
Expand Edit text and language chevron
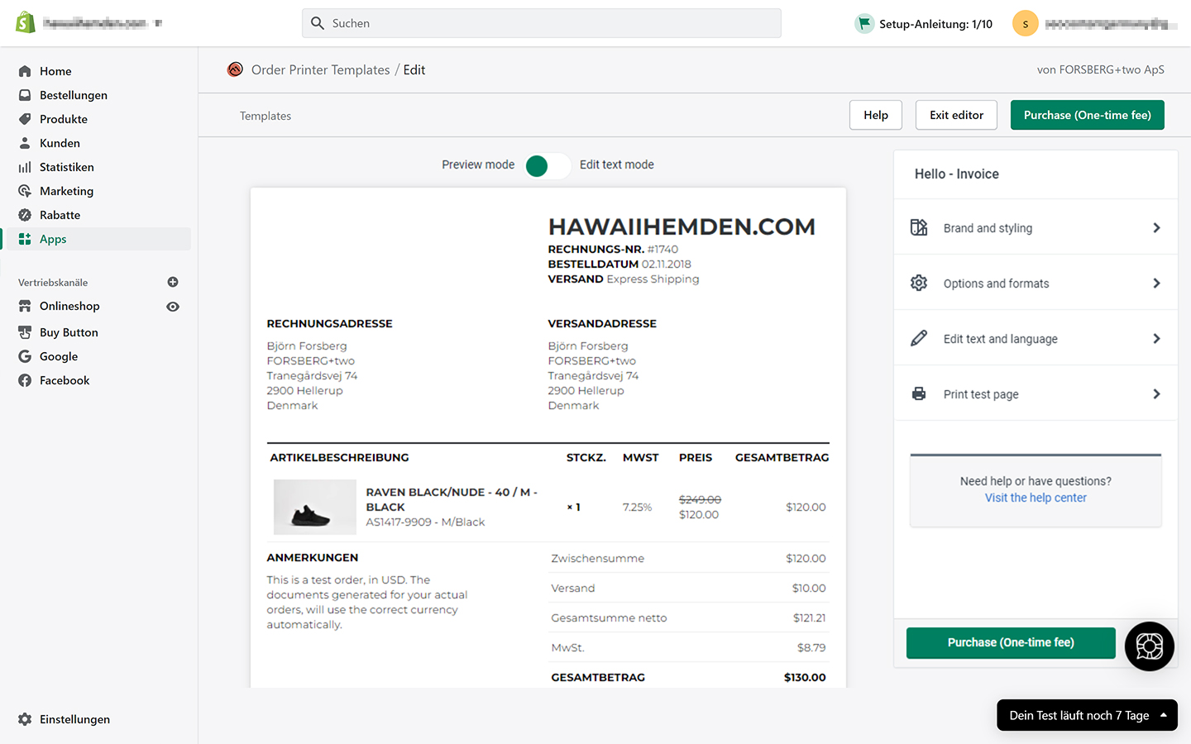1156,338
